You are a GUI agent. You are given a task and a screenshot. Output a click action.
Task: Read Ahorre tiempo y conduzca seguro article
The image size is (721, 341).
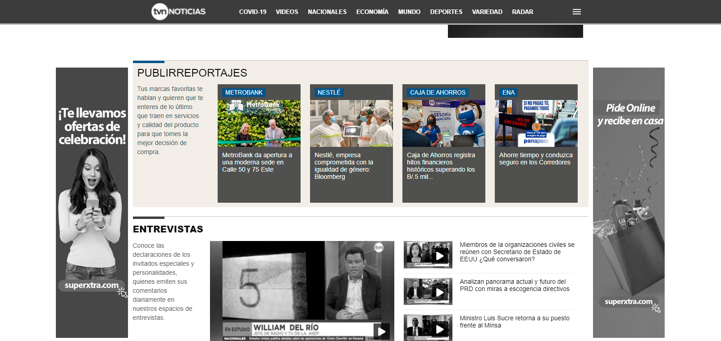[x=536, y=159]
